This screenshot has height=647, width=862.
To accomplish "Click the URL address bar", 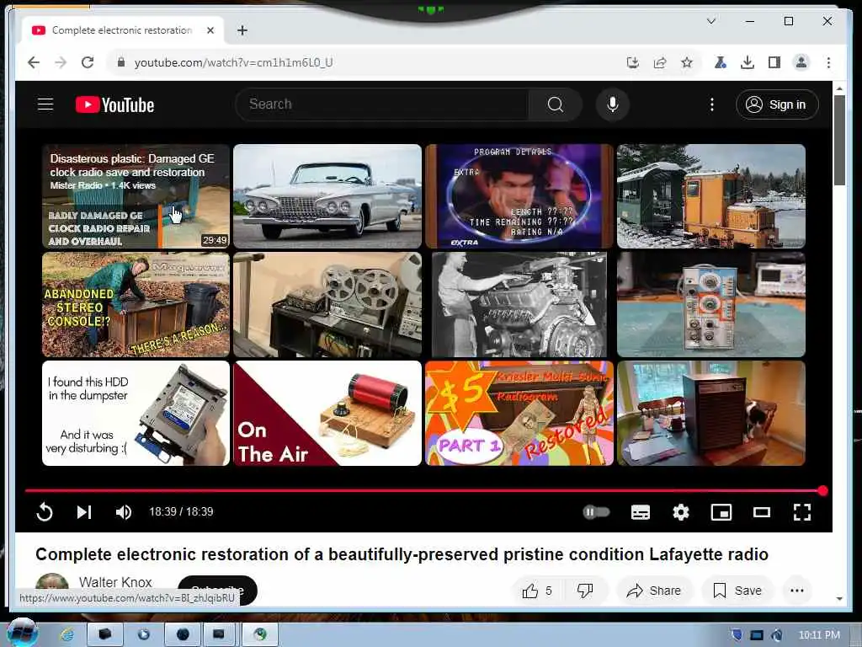I will pyautogui.click(x=369, y=62).
